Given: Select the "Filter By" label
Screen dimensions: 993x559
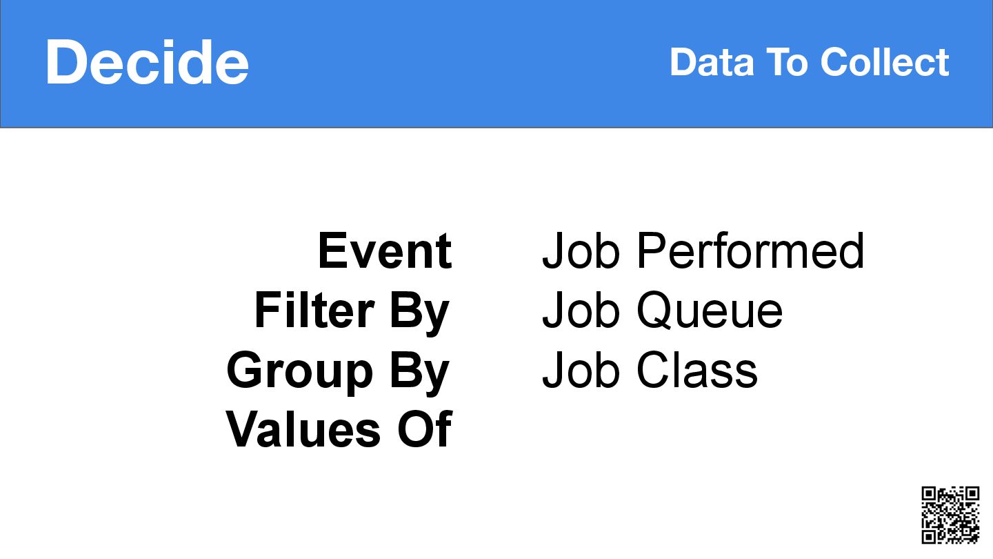Looking at the screenshot, I should point(352,311).
